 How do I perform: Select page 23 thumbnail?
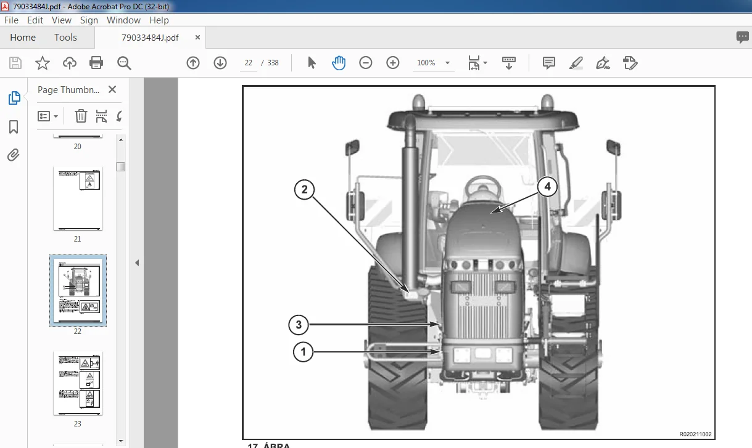point(78,383)
